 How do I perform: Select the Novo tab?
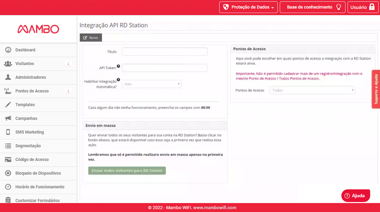(x=91, y=37)
